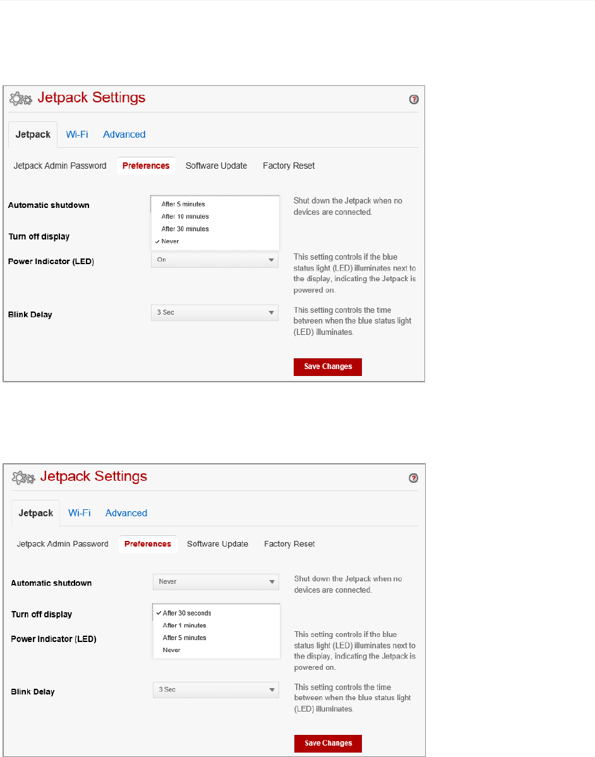Click Power Indicator (LED) label in top panel
This screenshot has width=595, height=757.
(51, 262)
